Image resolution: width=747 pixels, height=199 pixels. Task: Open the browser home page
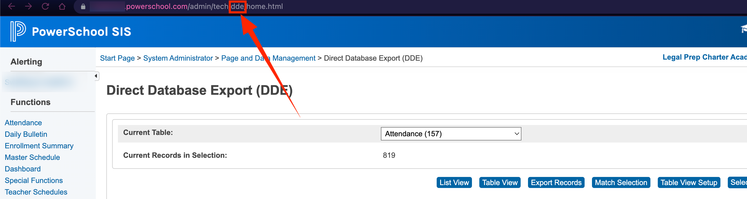coord(62,6)
